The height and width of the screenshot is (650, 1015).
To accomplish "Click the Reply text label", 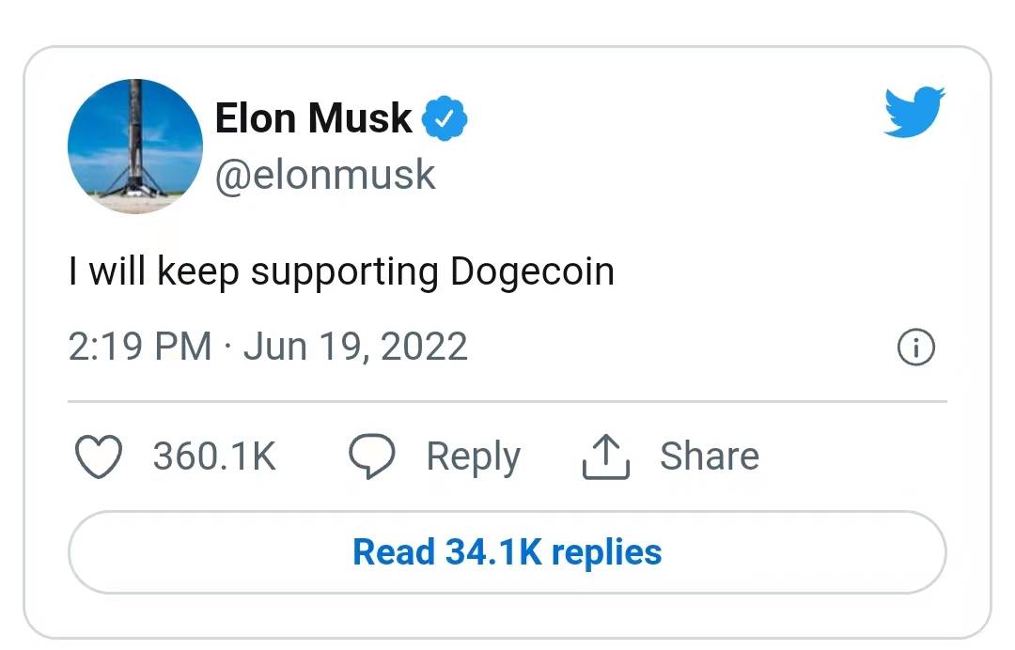I will [x=473, y=457].
